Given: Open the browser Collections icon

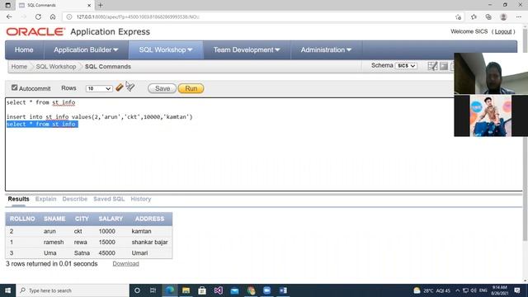Looking at the screenshot, I should pos(488,16).
